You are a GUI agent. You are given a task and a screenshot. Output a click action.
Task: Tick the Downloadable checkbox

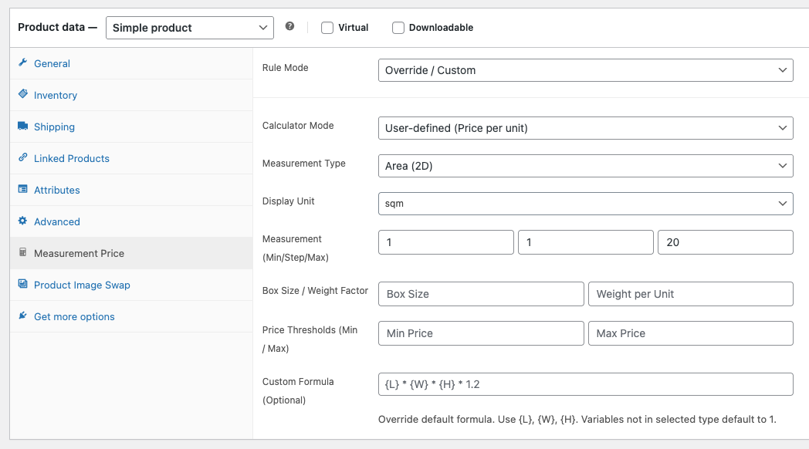pyautogui.click(x=398, y=28)
